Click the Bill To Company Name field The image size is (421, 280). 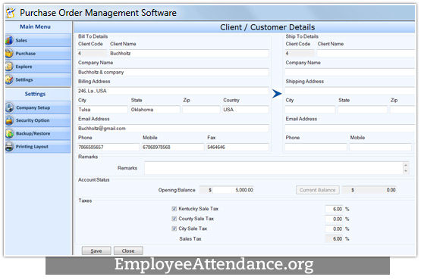173,72
